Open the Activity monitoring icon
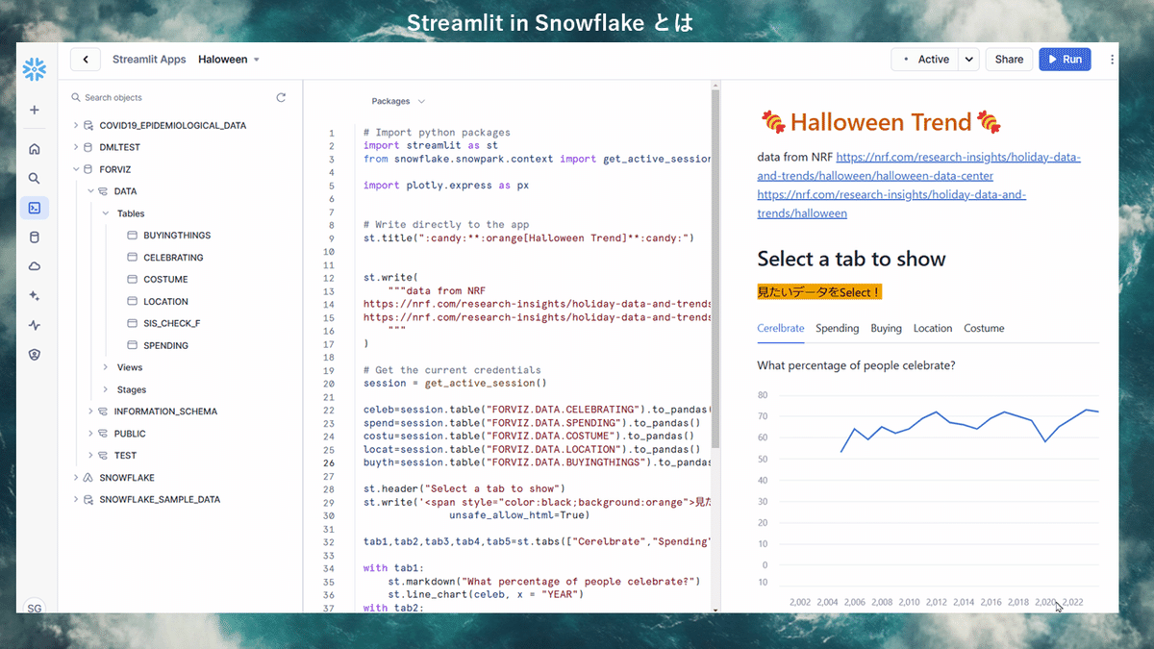Screen dimensions: 1154x649 coord(35,325)
